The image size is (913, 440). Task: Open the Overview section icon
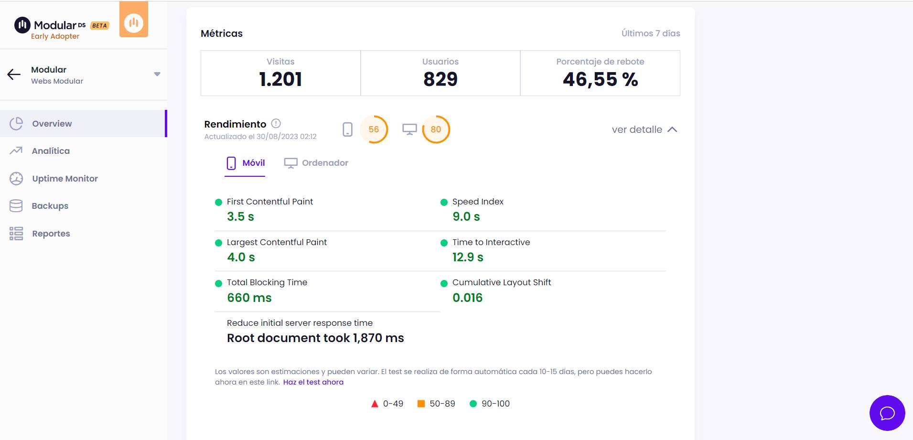[16, 123]
